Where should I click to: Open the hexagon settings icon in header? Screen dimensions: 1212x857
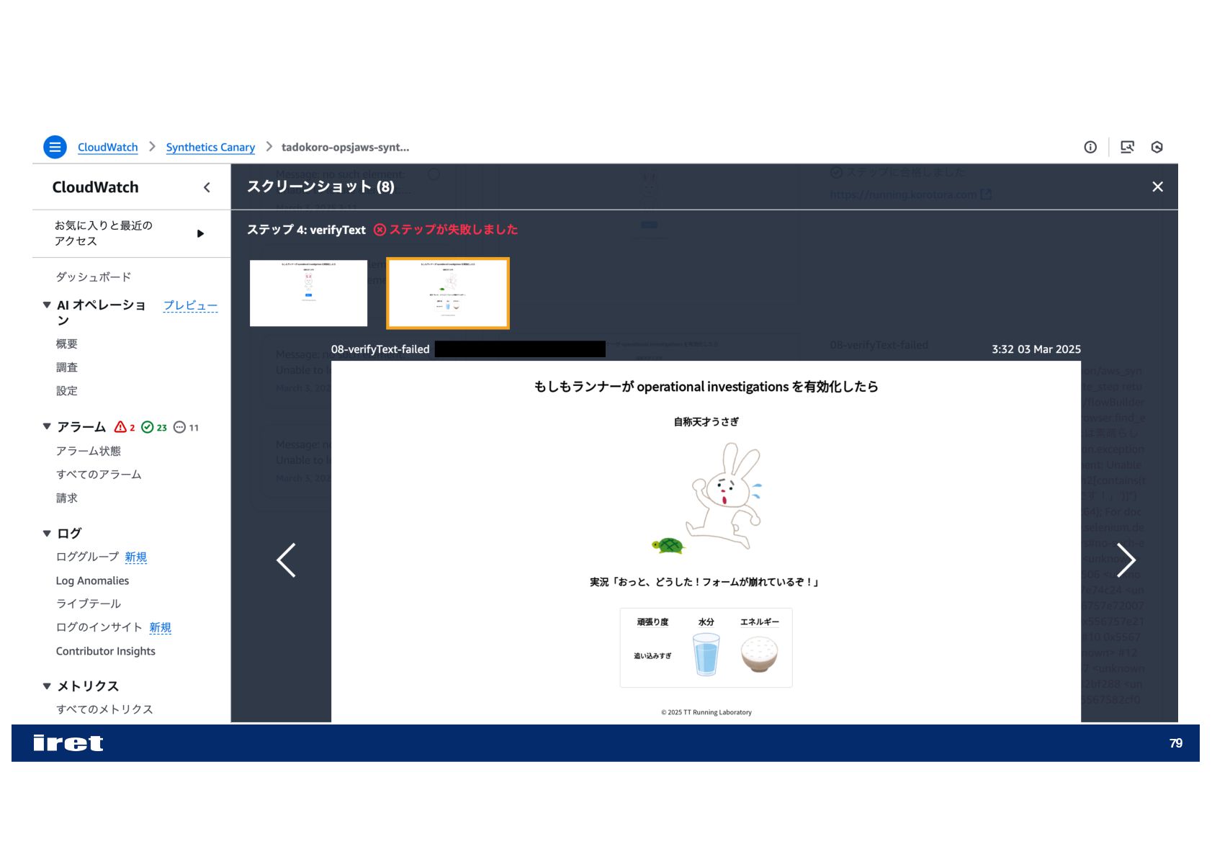pos(1157,147)
